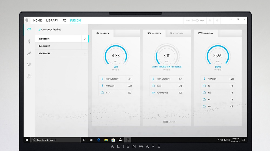Open Mail app from taskbar
Image resolution: width=270 pixels, height=151 pixels.
(120, 140)
